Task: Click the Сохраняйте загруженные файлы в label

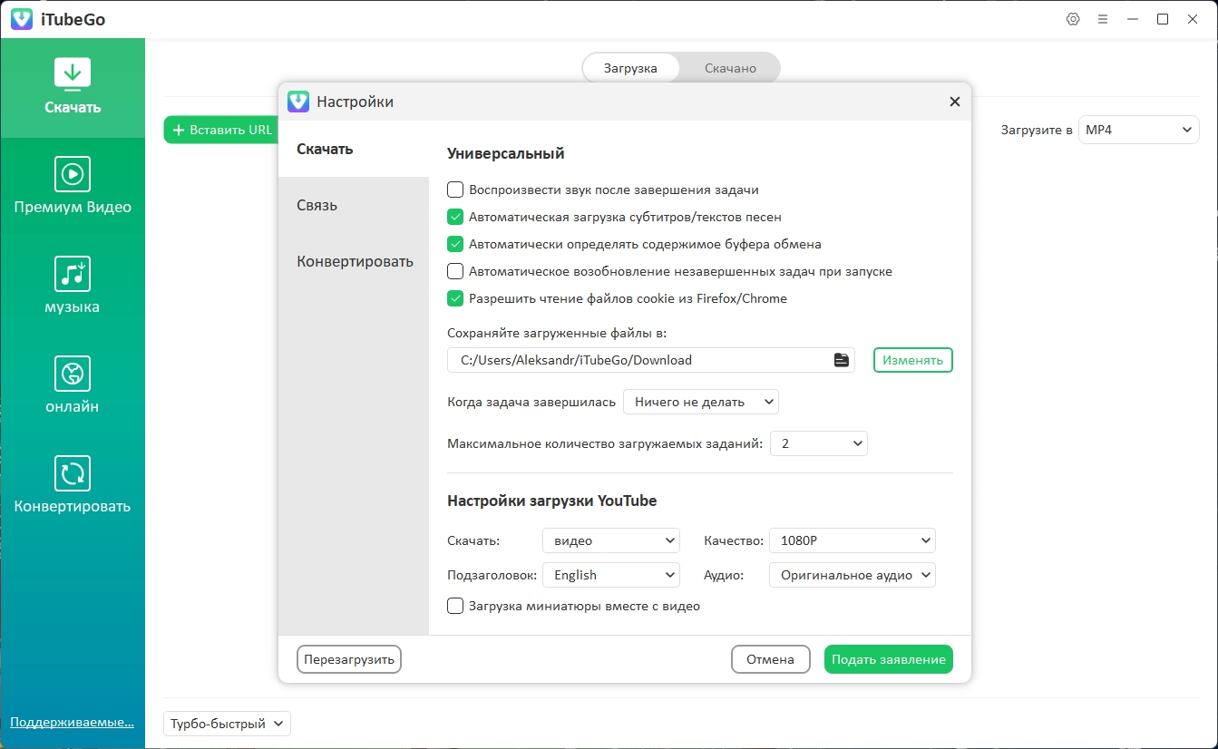Action: click(557, 333)
